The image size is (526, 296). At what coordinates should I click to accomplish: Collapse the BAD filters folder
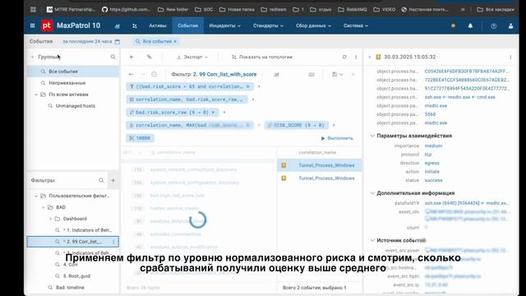tap(43, 207)
